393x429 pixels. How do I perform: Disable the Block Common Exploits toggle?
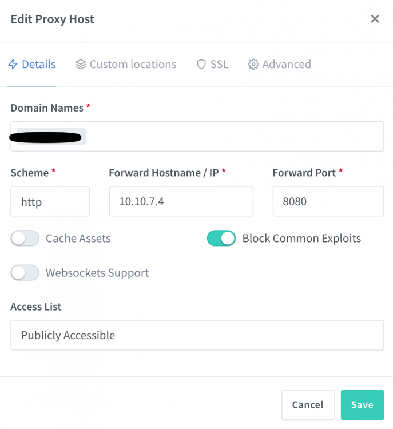point(221,239)
